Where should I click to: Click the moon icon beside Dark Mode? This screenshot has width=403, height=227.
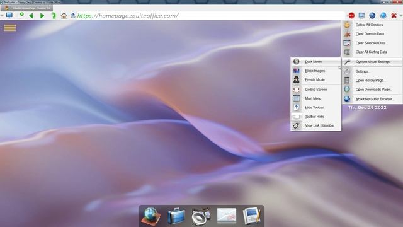tap(297, 62)
